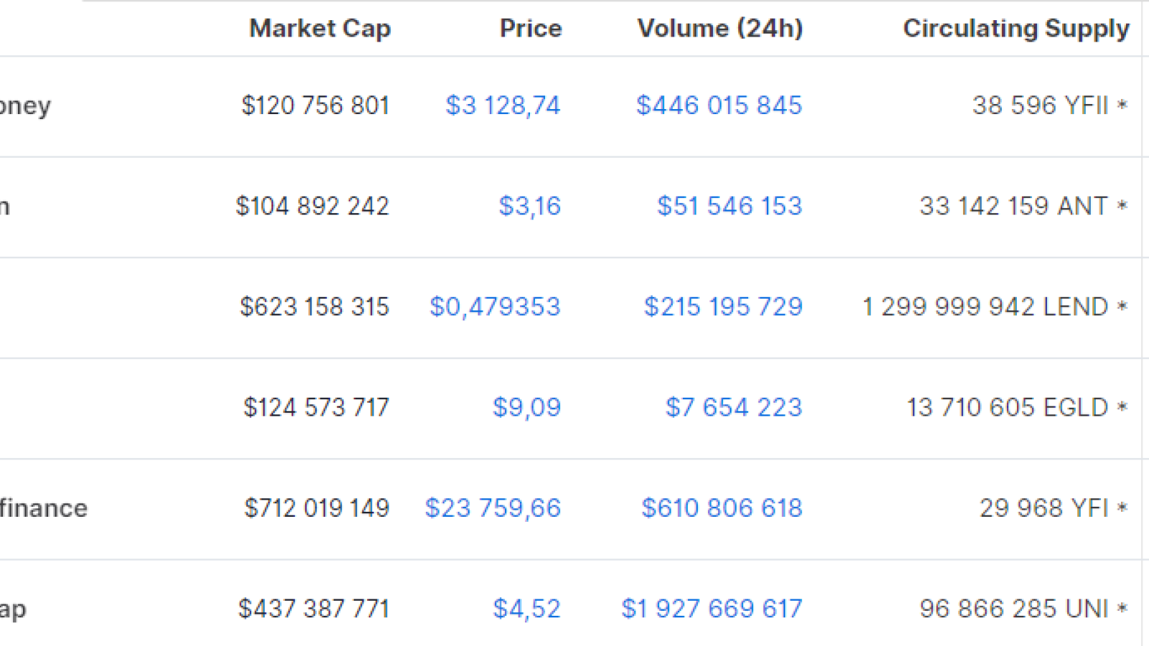Open the $3,16 ANT price link
Image resolution: width=1149 pixels, height=646 pixels.
[529, 206]
